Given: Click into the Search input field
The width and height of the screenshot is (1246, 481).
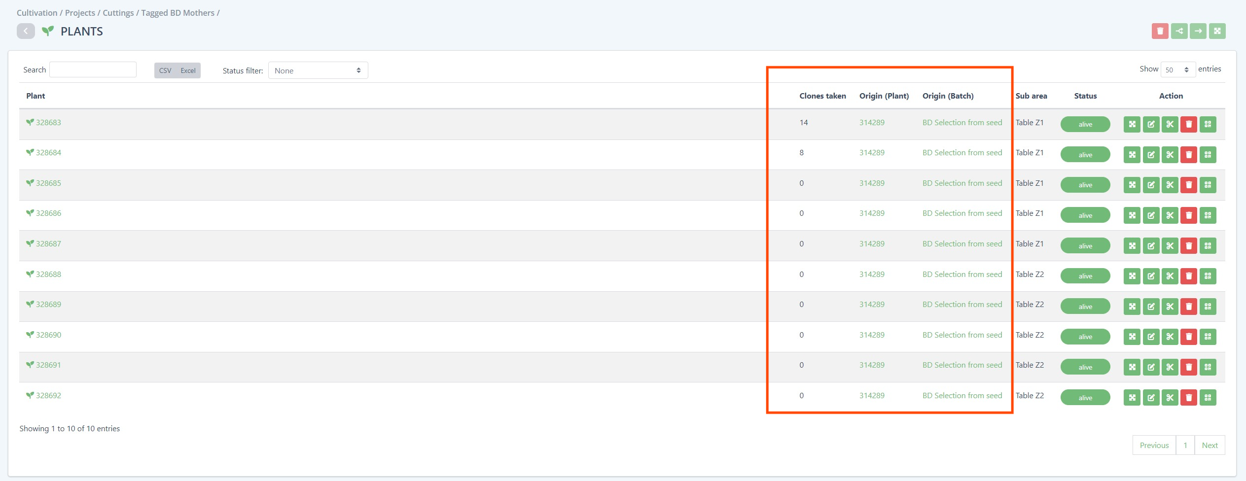Looking at the screenshot, I should click(93, 70).
